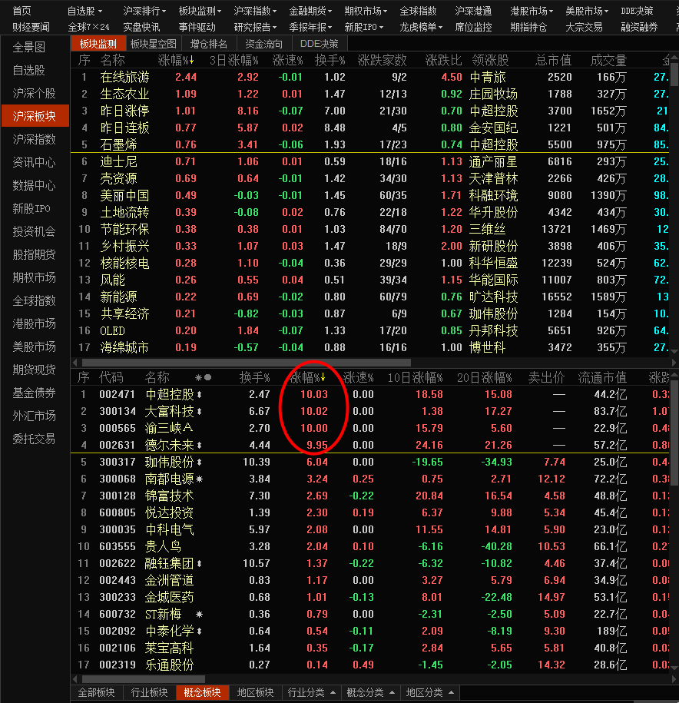The image size is (679, 703).
Task: Open 全景图 in the left sidebar
Action: click(29, 47)
